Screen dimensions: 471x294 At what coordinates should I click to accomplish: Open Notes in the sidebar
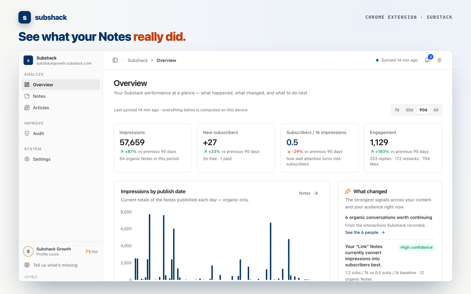(x=61, y=96)
